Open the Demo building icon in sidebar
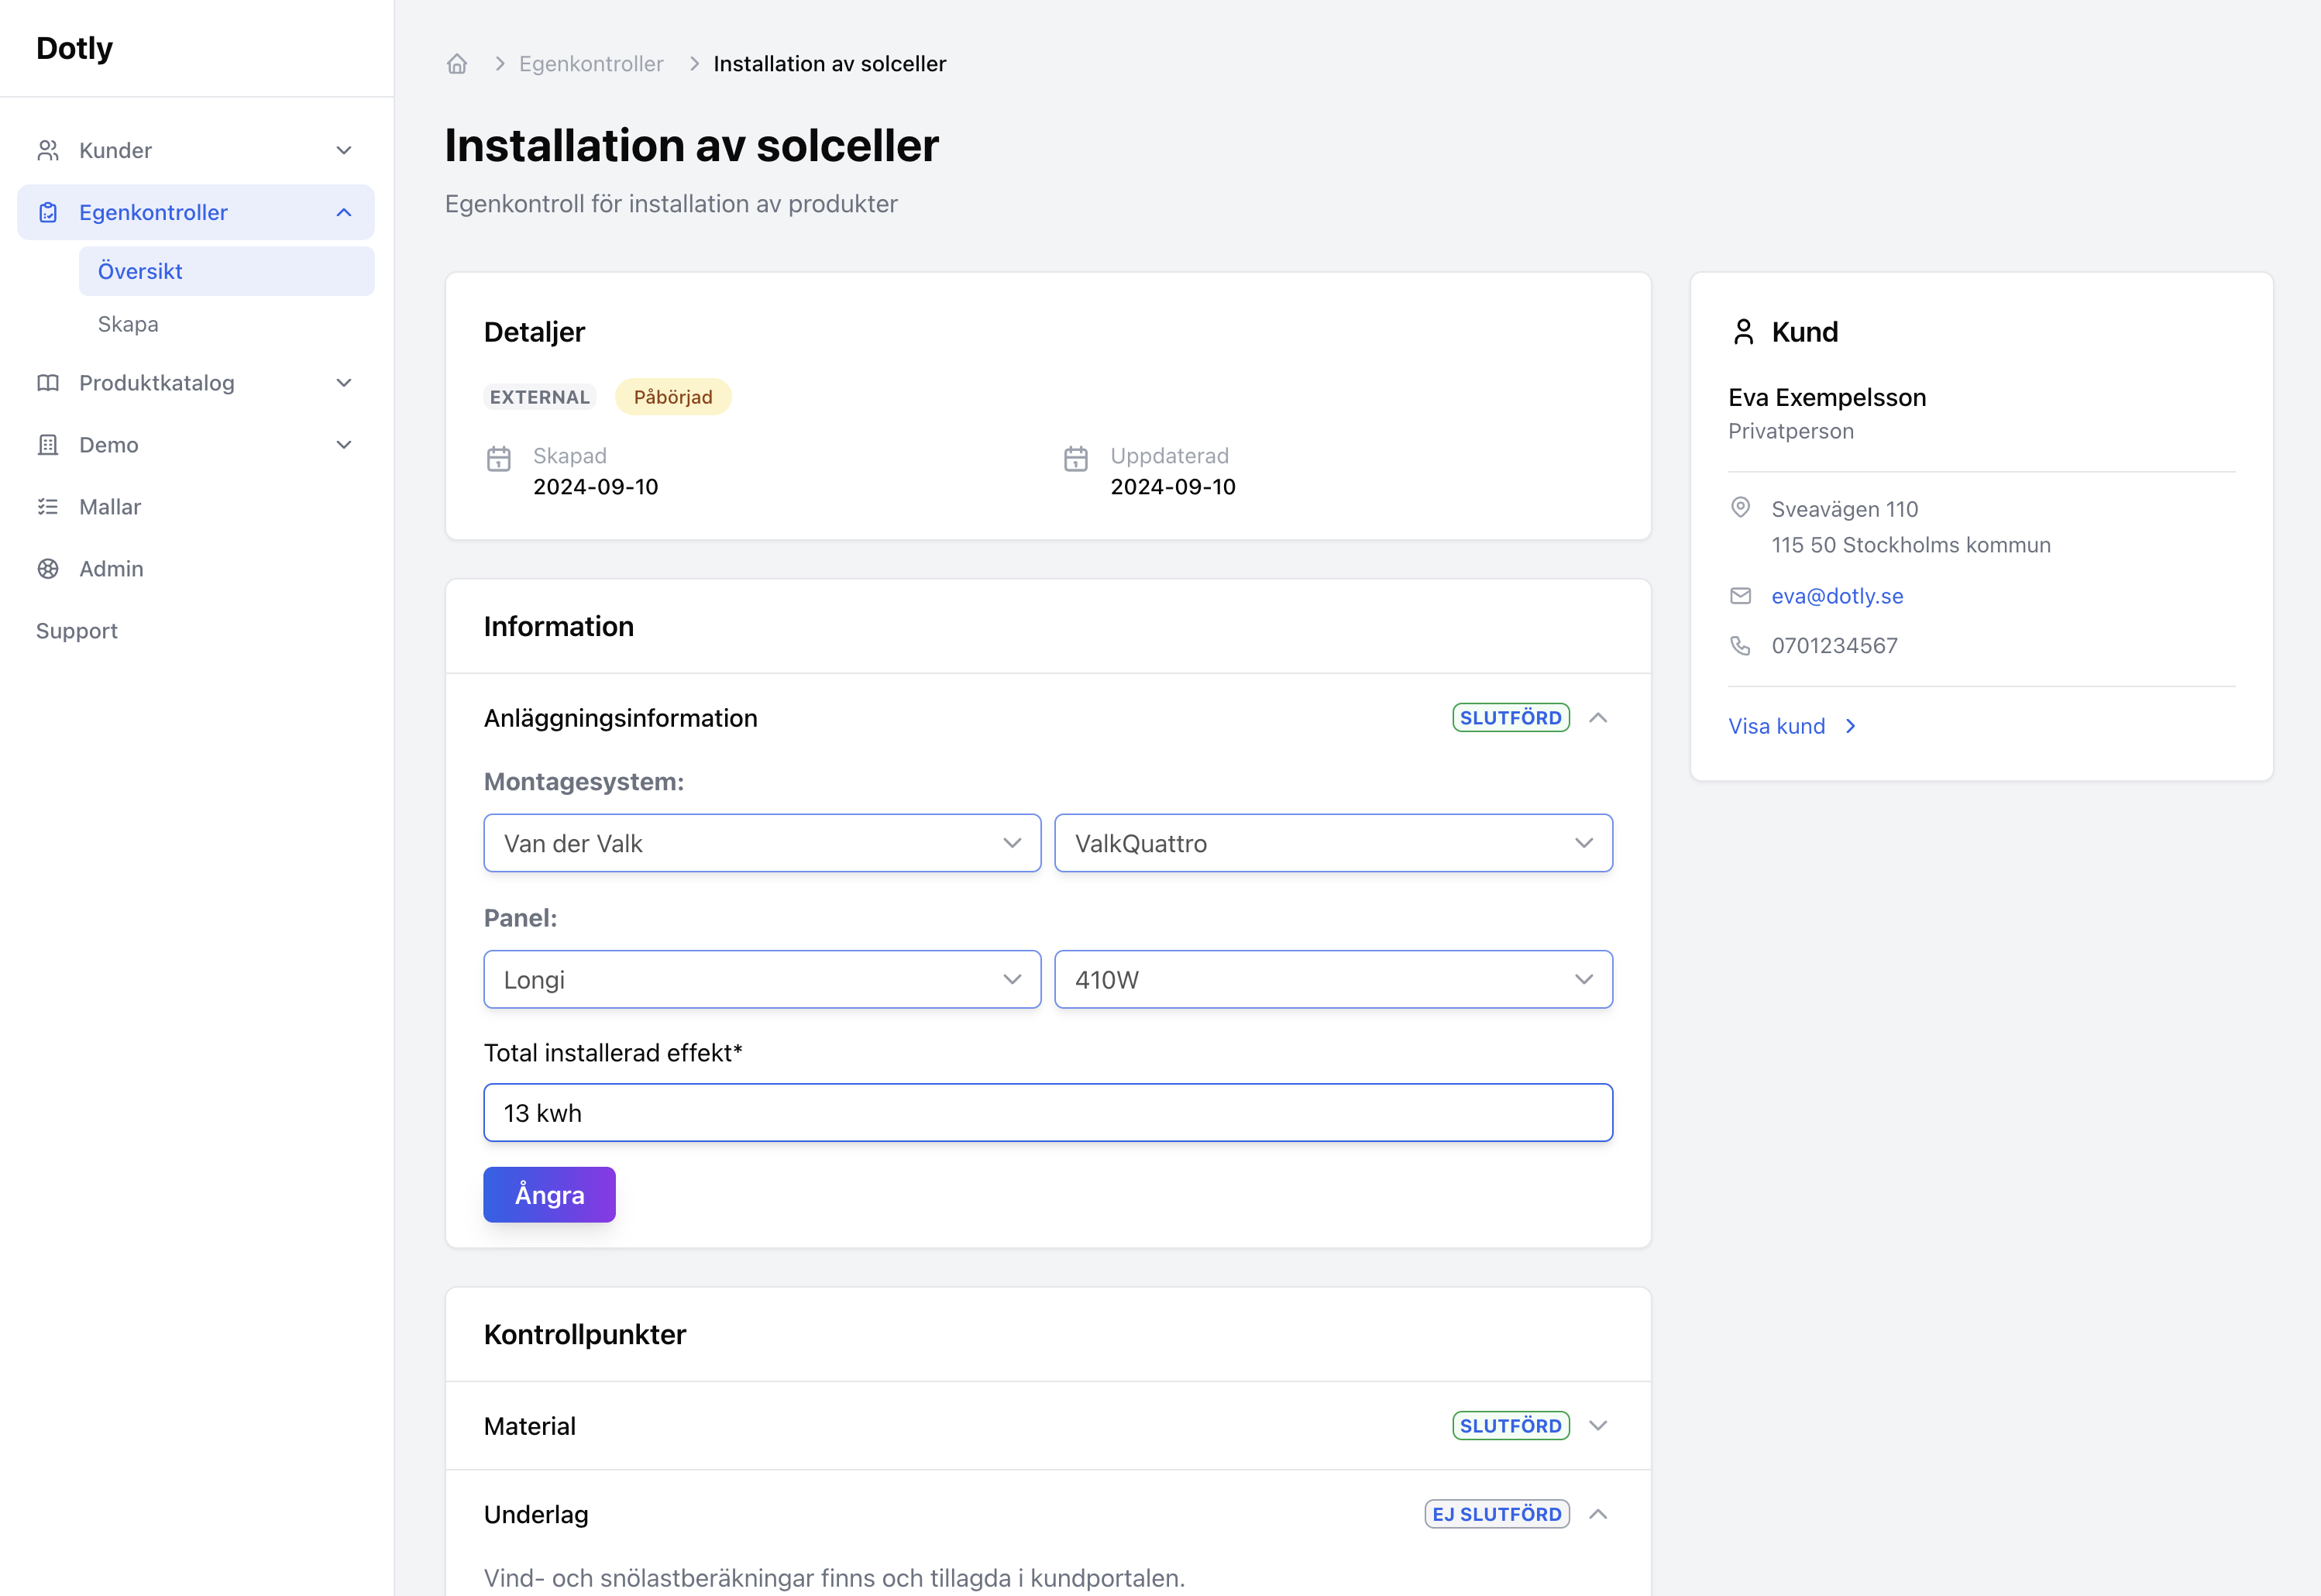Viewport: 2321px width, 1596px height. coord(47,444)
